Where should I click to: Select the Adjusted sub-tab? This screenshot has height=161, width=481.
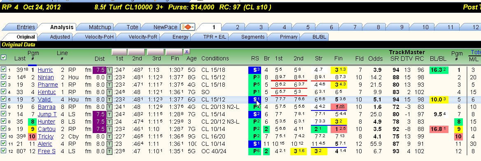point(60,37)
